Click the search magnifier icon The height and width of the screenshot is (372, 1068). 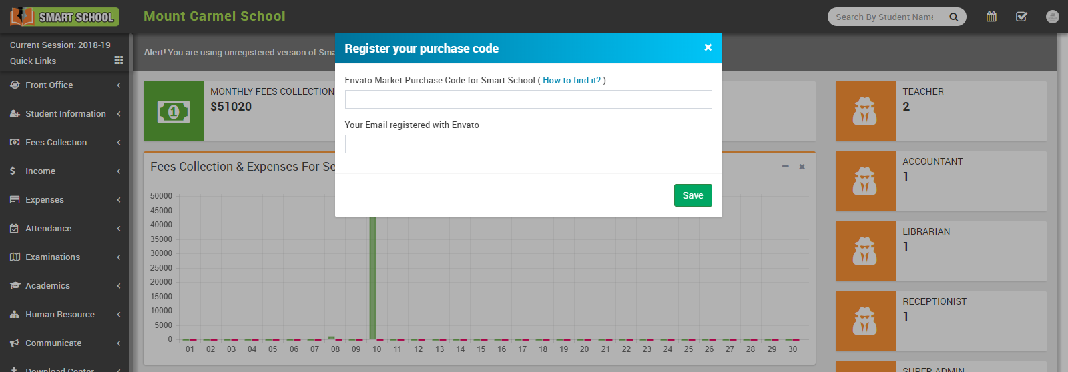(x=954, y=17)
